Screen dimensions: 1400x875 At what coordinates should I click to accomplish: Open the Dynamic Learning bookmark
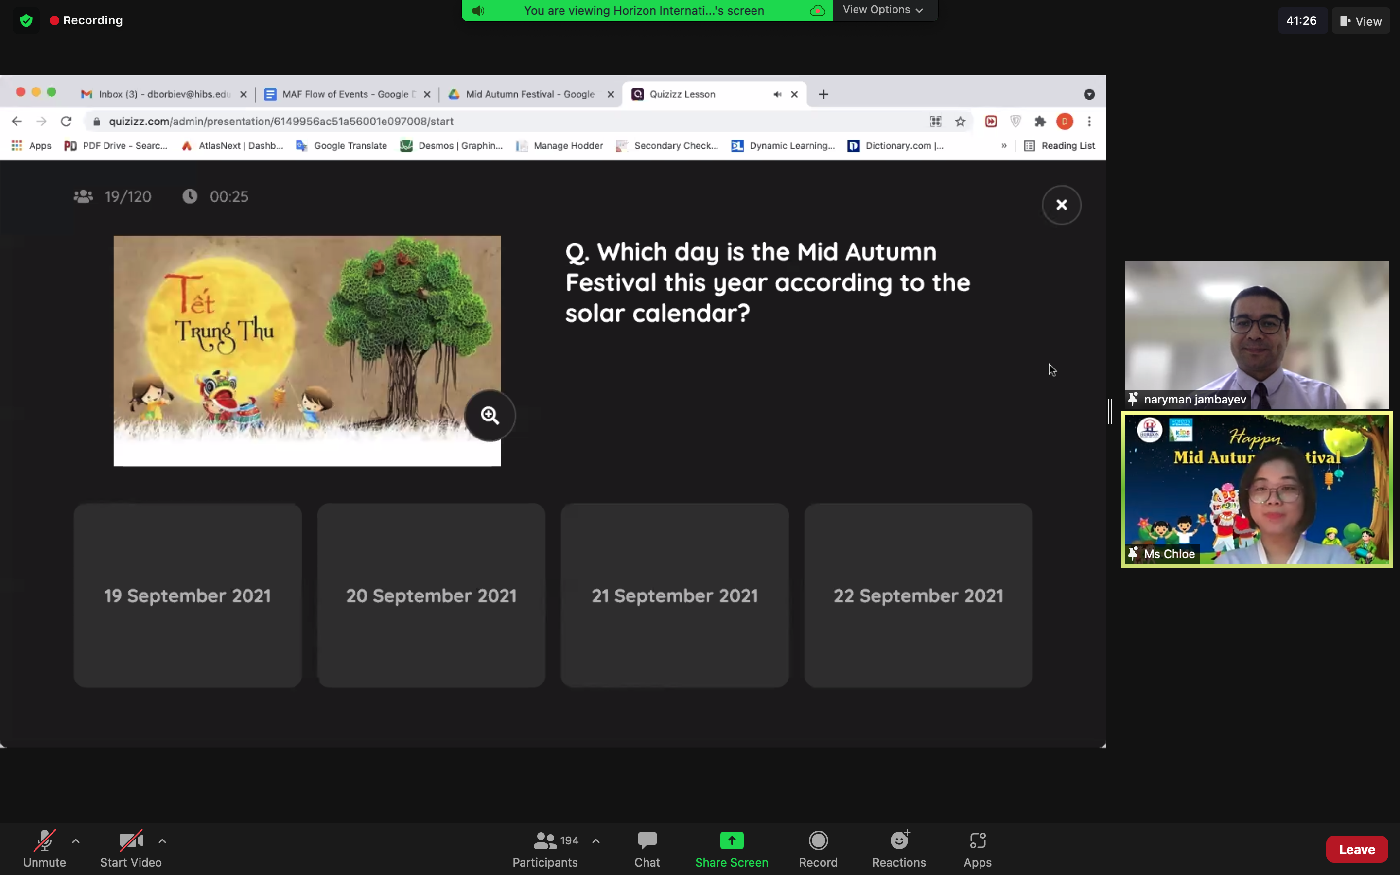click(783, 146)
